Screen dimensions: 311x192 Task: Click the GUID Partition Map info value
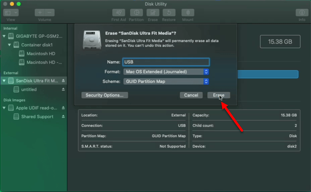point(169,136)
